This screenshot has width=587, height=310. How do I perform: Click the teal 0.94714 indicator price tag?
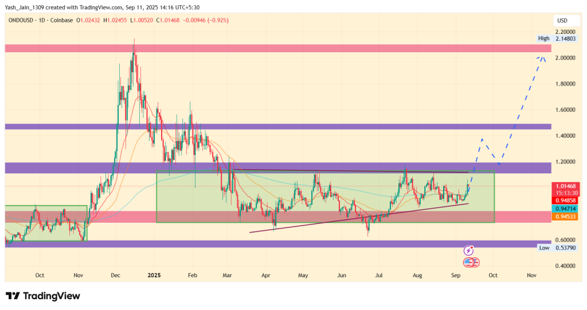565,208
